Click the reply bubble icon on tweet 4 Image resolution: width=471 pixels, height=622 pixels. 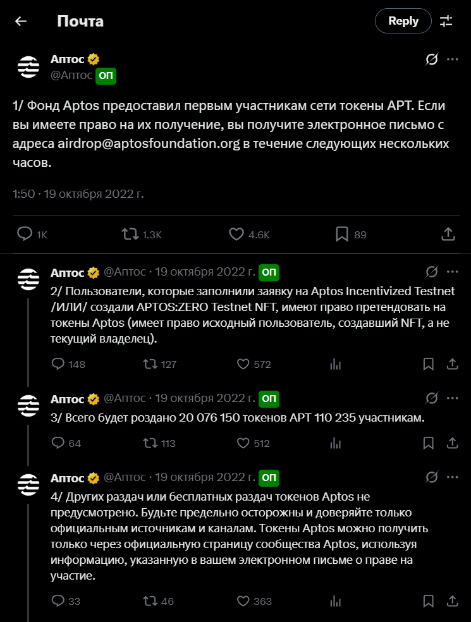tap(58, 601)
